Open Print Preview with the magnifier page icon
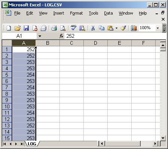The width and height of the screenshot is (168, 149). pos(63,28)
